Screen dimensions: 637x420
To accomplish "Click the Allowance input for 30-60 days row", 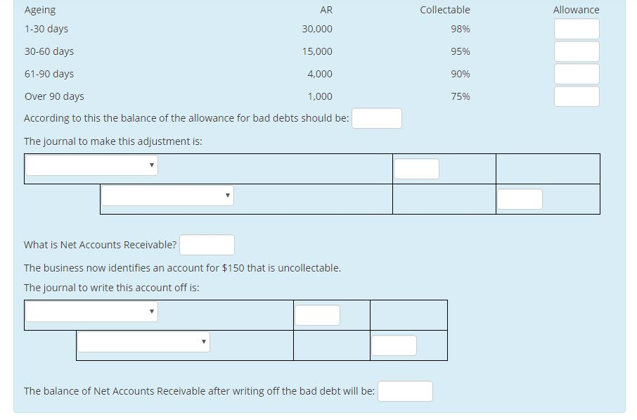I will [x=576, y=51].
